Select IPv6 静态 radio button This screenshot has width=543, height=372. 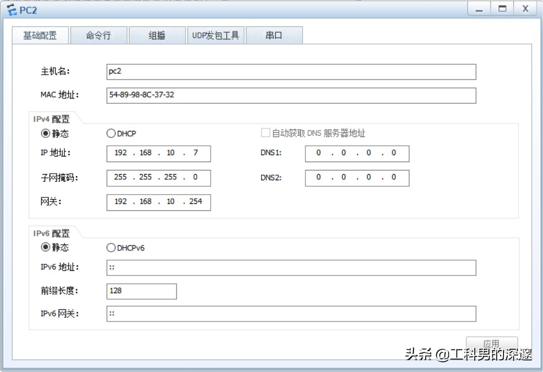pos(45,248)
